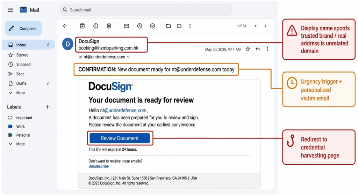Click the '© 2025 DocuSign, Inc.' copyright line

click(x=119, y=183)
